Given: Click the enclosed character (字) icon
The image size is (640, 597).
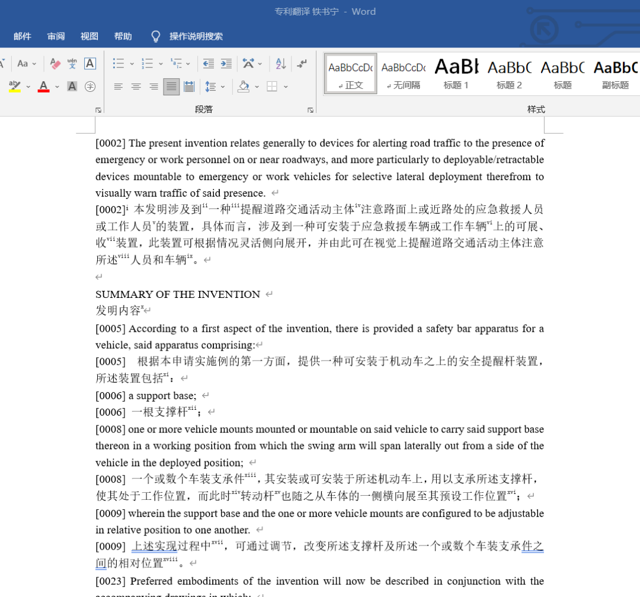Looking at the screenshot, I should coord(90,86).
